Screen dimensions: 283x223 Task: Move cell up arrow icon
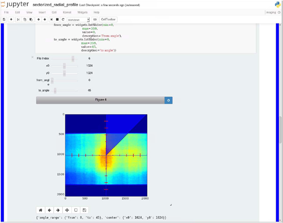coord(39,19)
